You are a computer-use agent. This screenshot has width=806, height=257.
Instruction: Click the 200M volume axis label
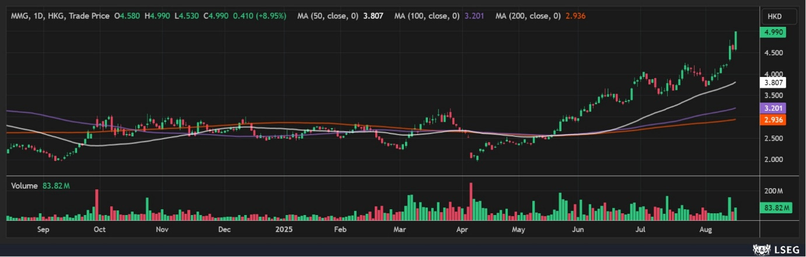[774, 191]
